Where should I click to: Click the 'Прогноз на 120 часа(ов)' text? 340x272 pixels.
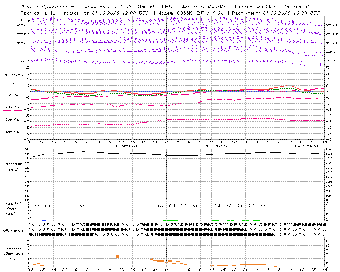[x=51, y=13]
